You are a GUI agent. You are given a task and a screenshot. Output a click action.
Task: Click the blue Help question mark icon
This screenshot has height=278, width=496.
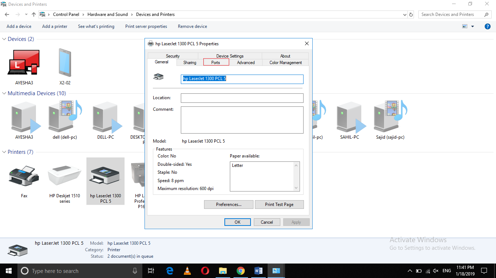point(487,26)
